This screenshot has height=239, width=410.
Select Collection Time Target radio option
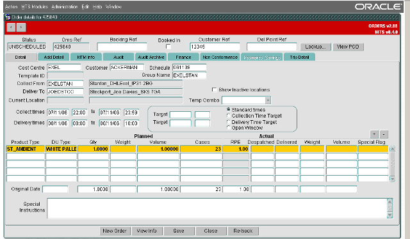(x=229, y=116)
